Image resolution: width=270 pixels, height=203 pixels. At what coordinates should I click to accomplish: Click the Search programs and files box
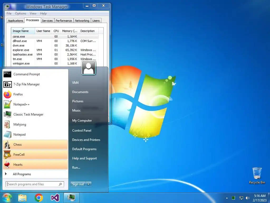pyautogui.click(x=35, y=184)
